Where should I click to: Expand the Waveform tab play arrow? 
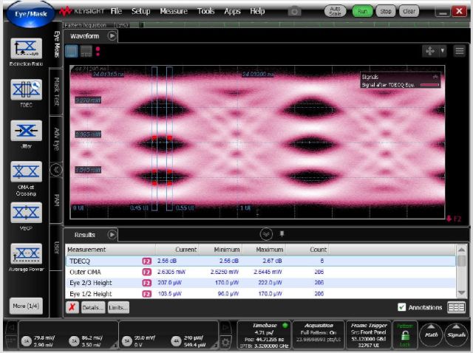coord(112,35)
